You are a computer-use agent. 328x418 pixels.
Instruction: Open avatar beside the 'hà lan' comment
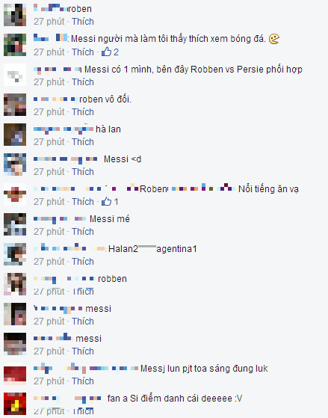(15, 135)
